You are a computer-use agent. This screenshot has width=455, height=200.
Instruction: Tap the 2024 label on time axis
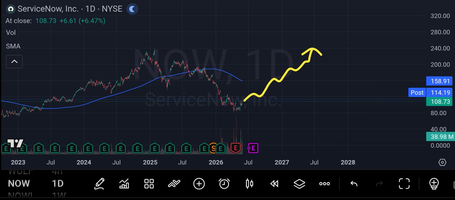click(x=84, y=162)
